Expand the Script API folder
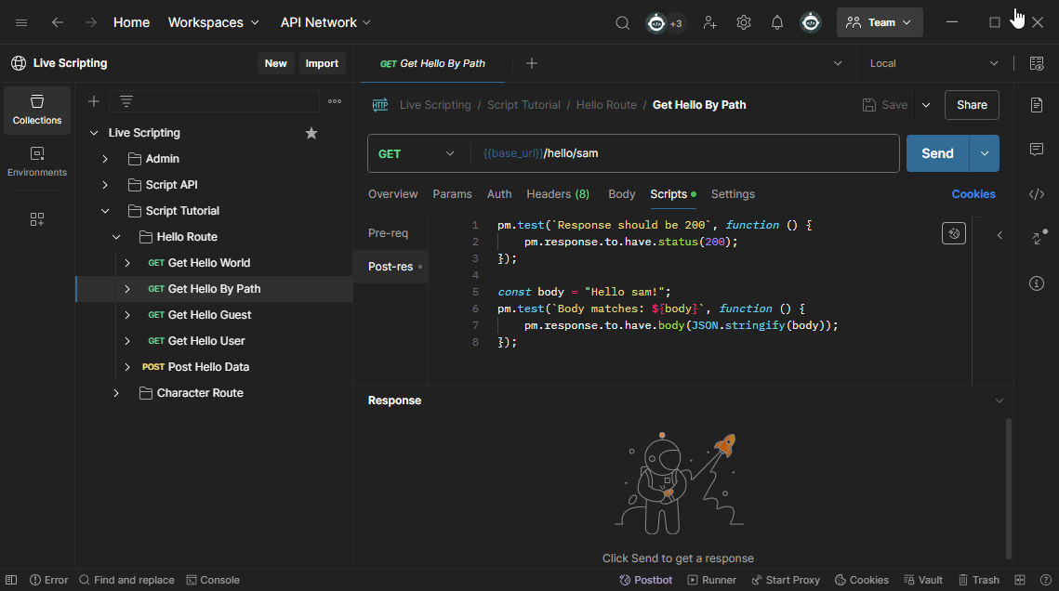This screenshot has height=591, width=1059. tap(105, 185)
